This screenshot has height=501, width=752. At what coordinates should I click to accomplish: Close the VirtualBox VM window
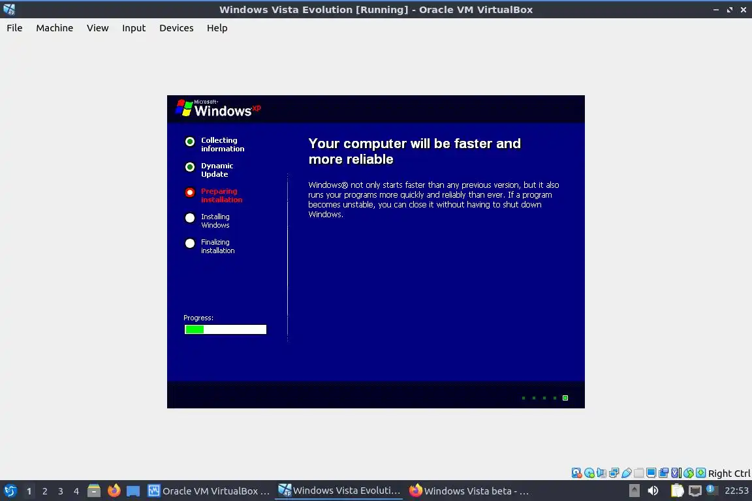(744, 10)
